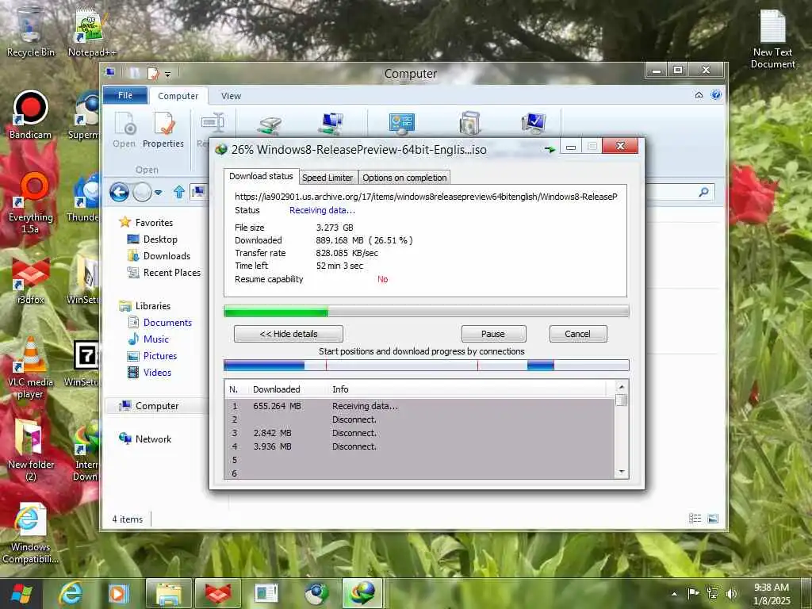Open media player taskbar icon
Image resolution: width=812 pixels, height=609 pixels.
[117, 593]
